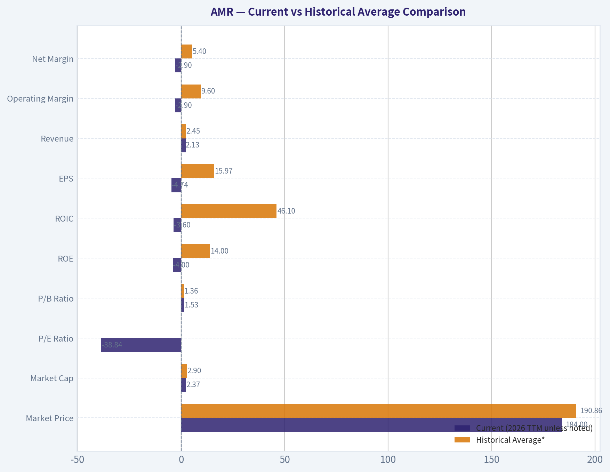Click legend text 'Historical Average*'
Image resolution: width=610 pixels, height=472 pixels.
pyautogui.click(x=510, y=440)
